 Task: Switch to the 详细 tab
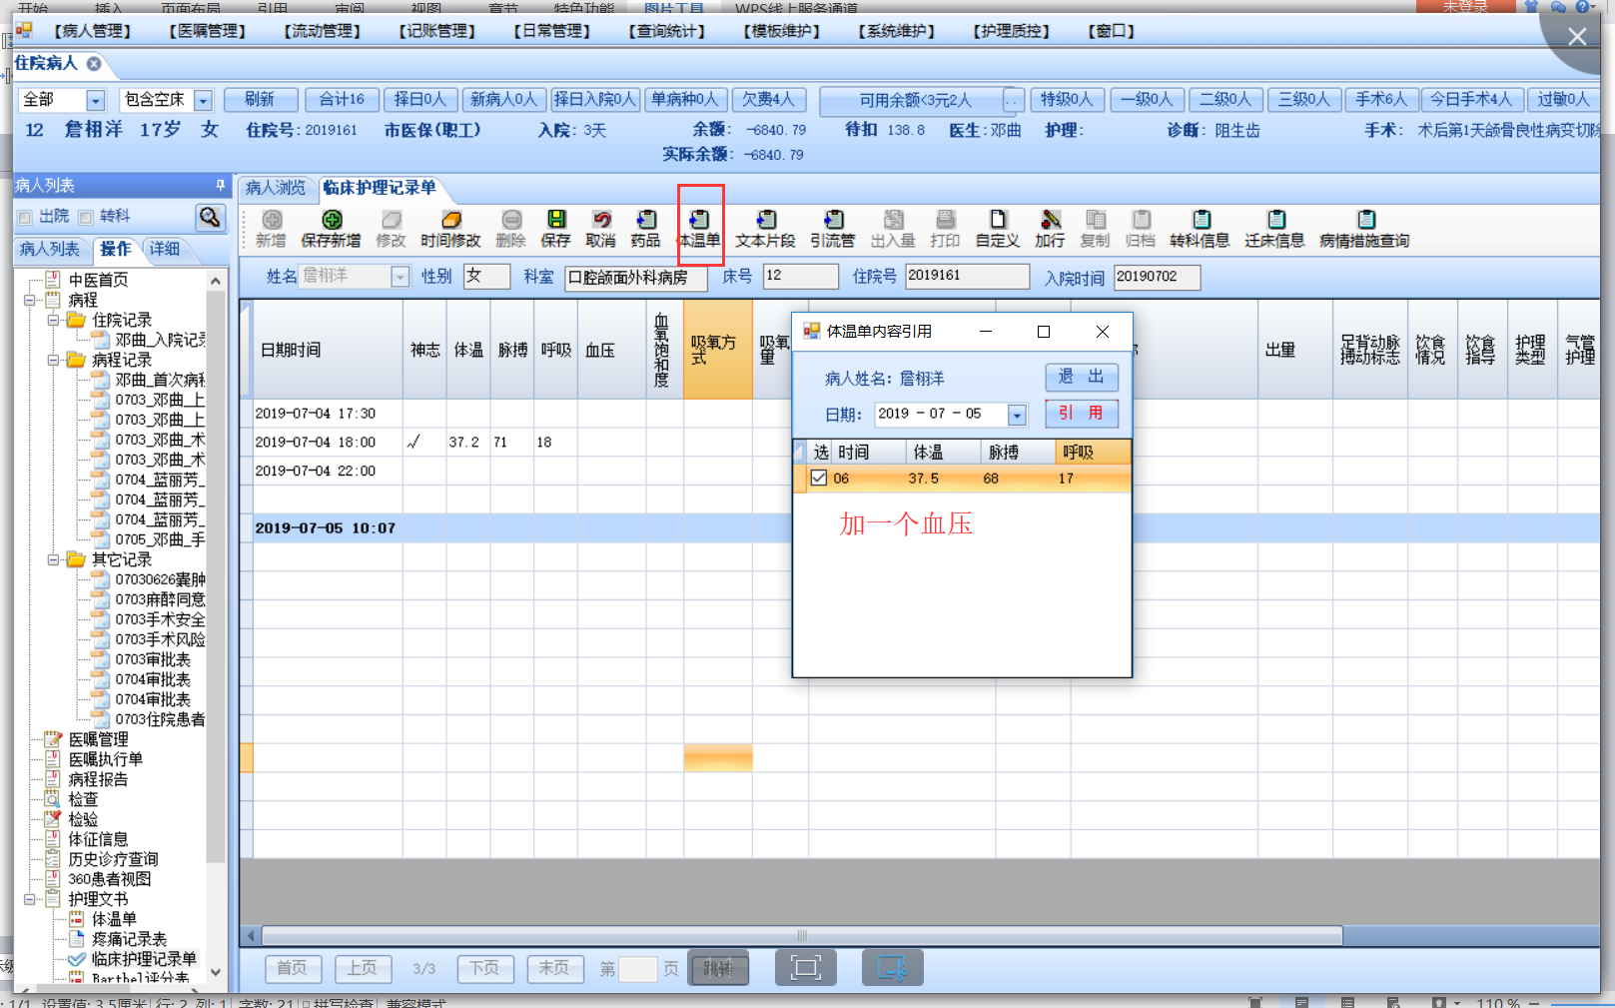click(165, 249)
